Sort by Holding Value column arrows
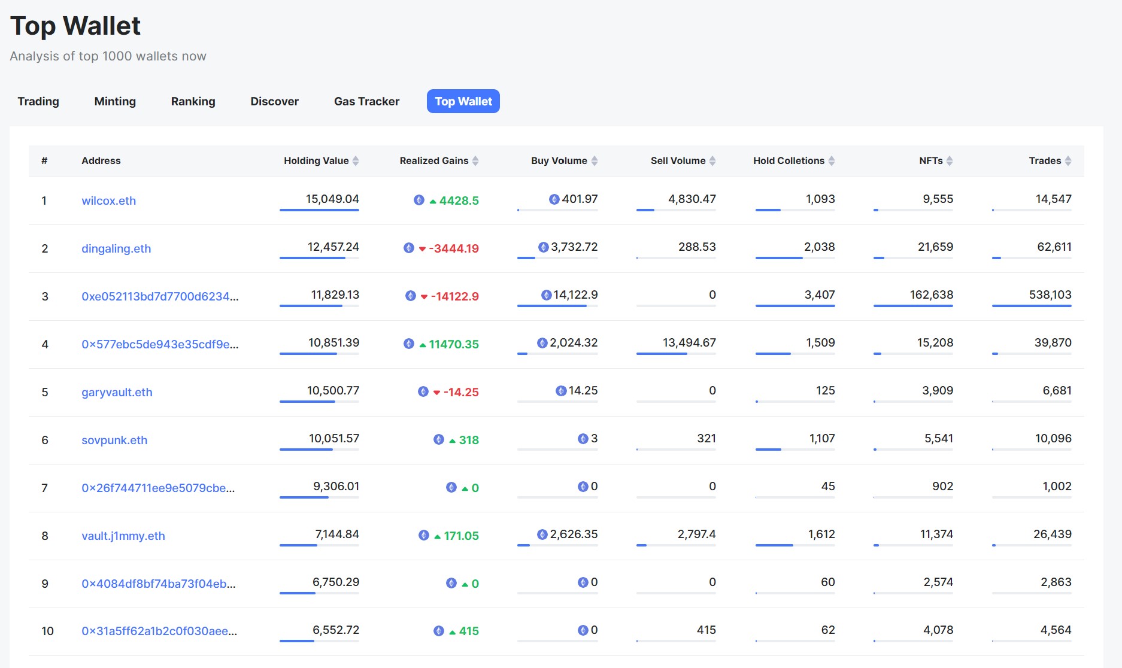 point(356,161)
